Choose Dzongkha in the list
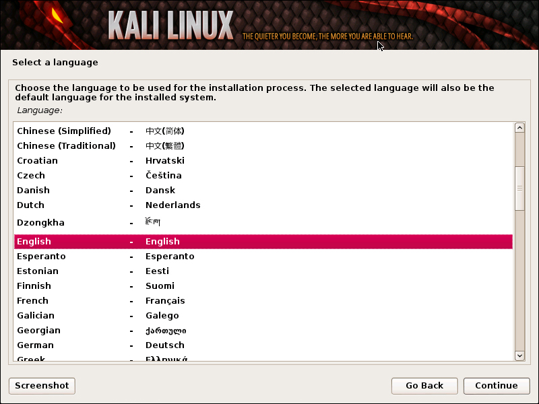 (x=263, y=223)
